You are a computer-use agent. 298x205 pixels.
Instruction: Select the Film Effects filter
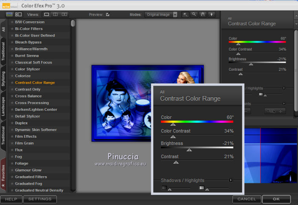[x=26, y=136]
